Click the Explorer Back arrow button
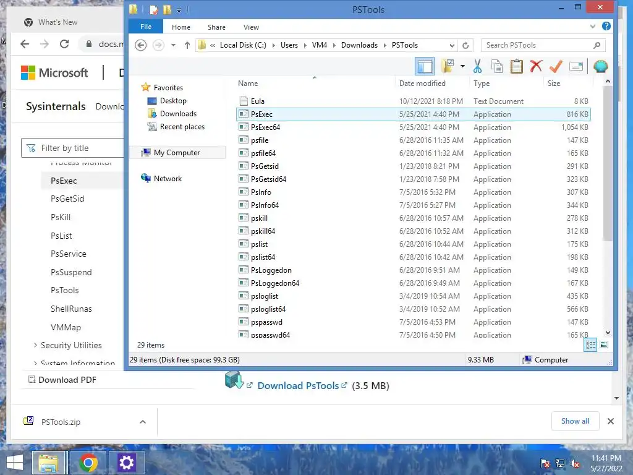The image size is (633, 475). pyautogui.click(x=140, y=45)
